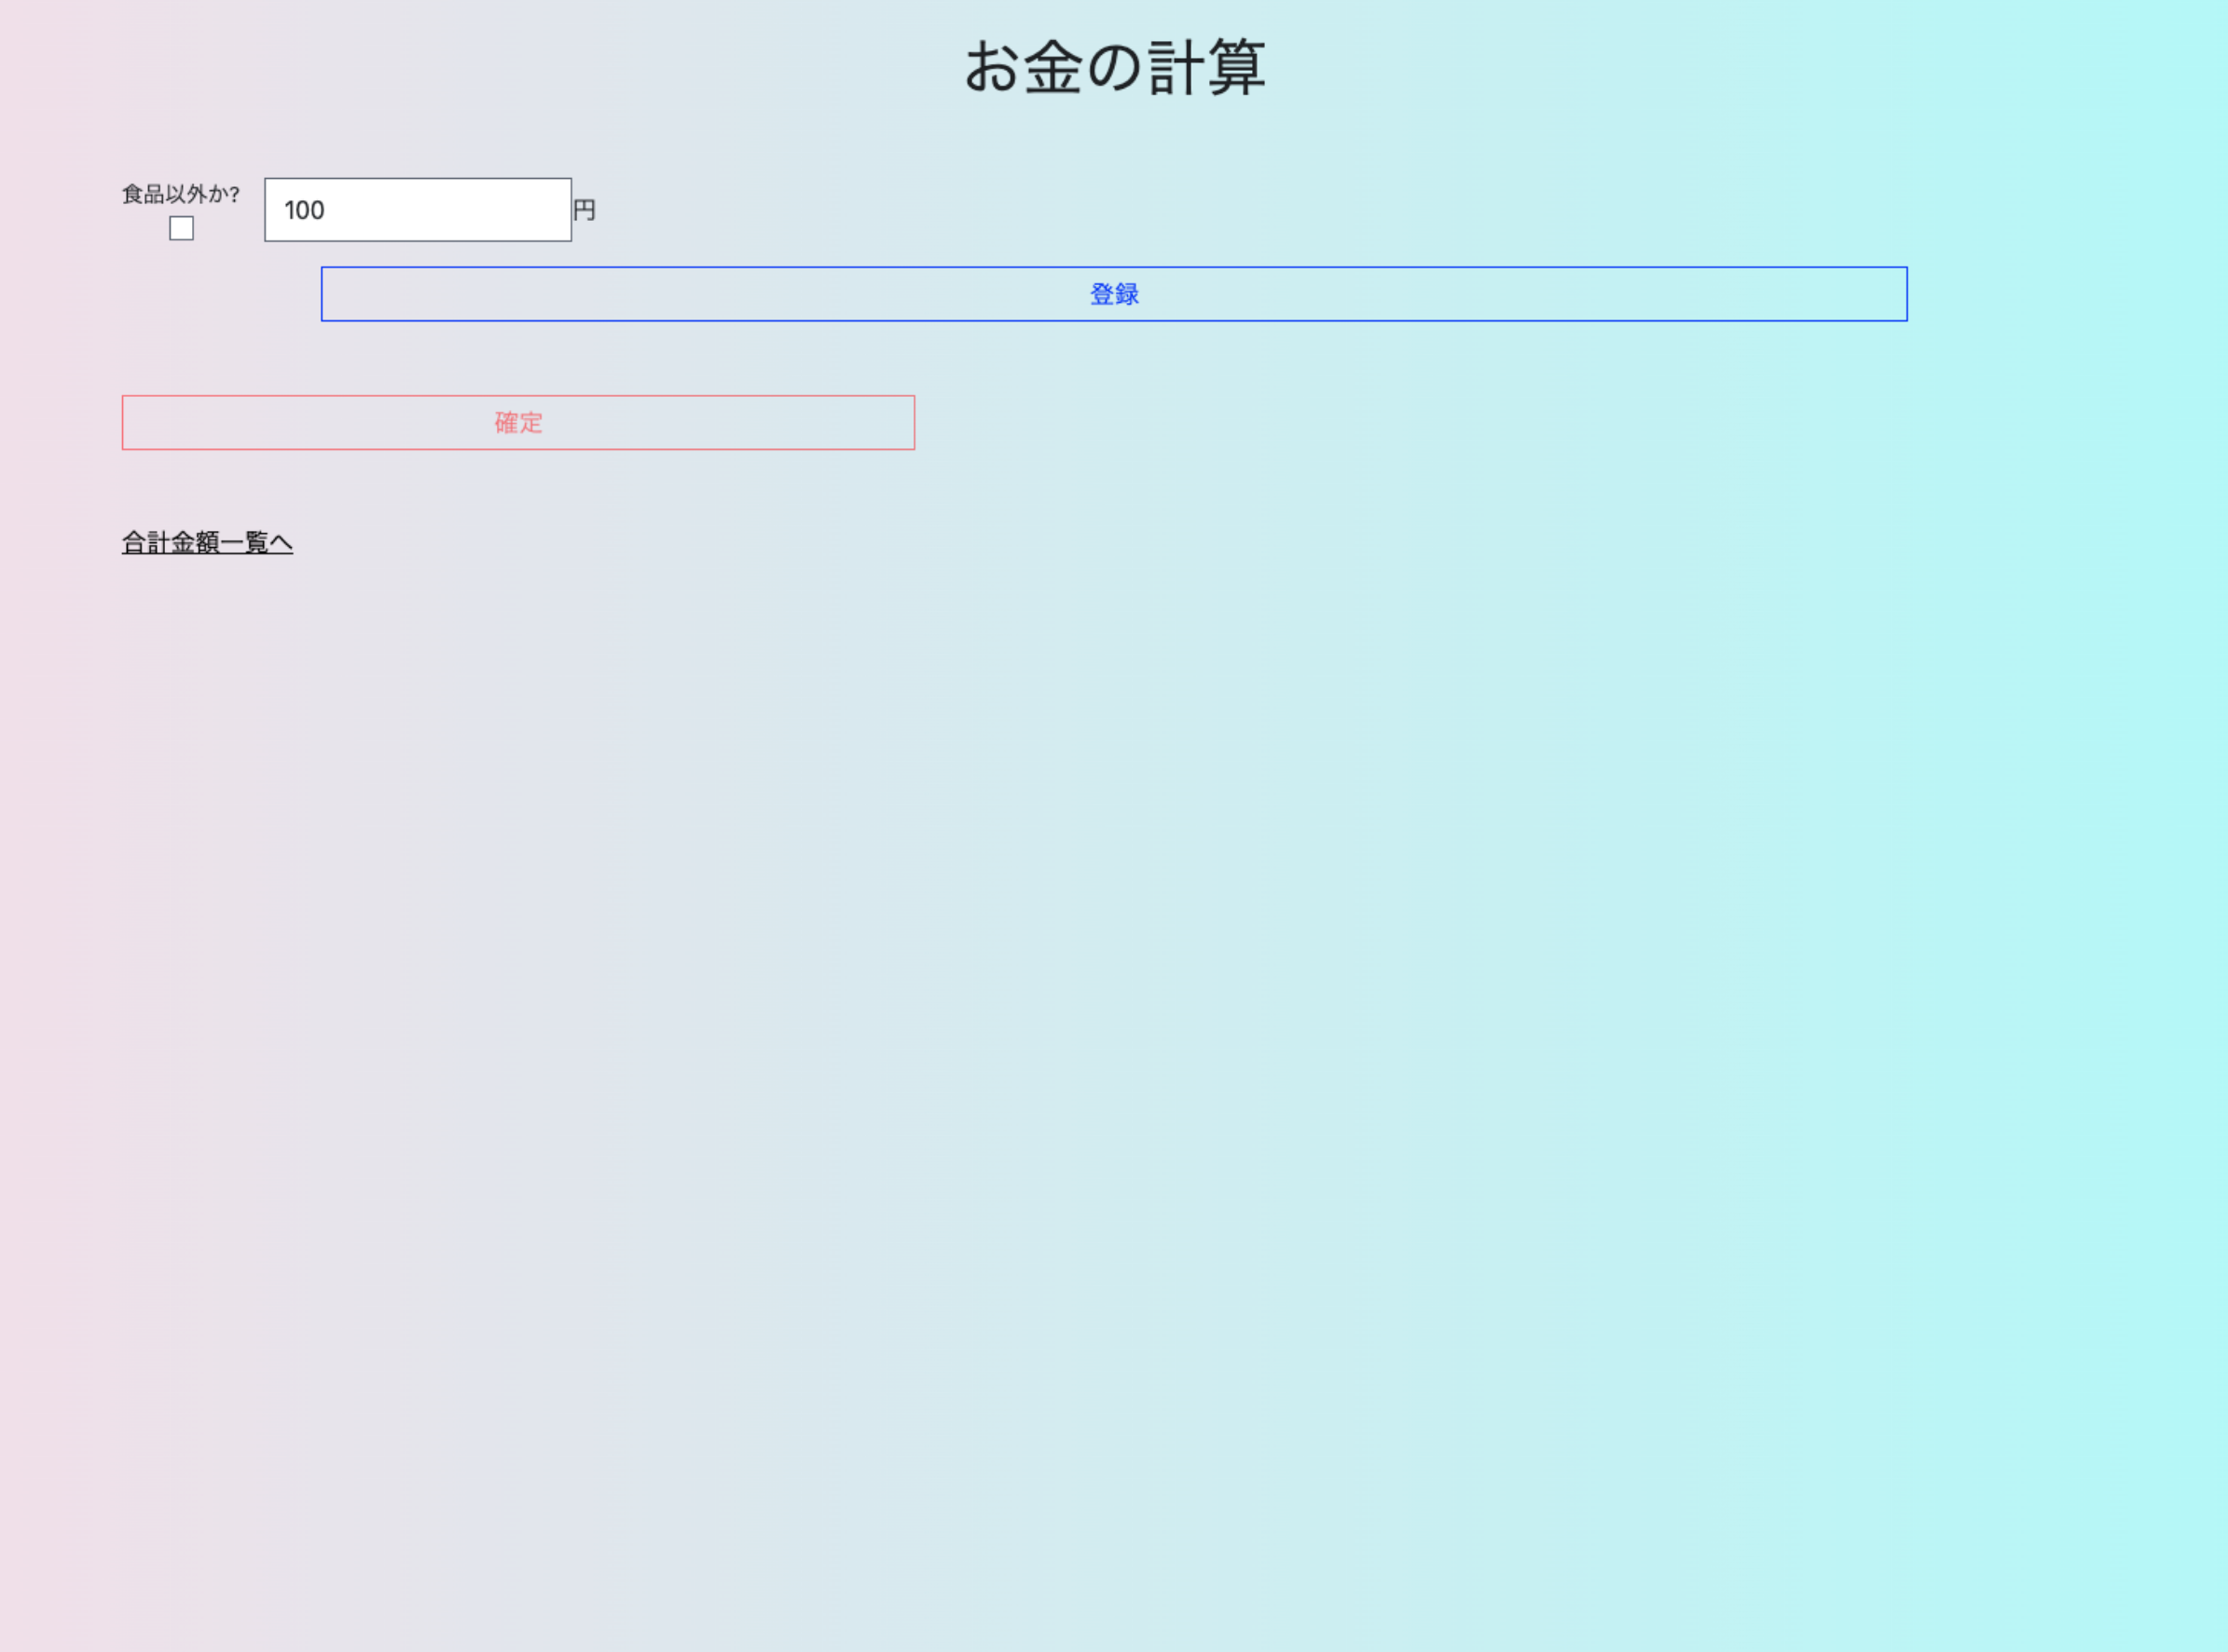Viewport: 2228px width, 1652px height.
Task: Follow the underlined 合計金額一覧へ text
Action: click(x=207, y=542)
